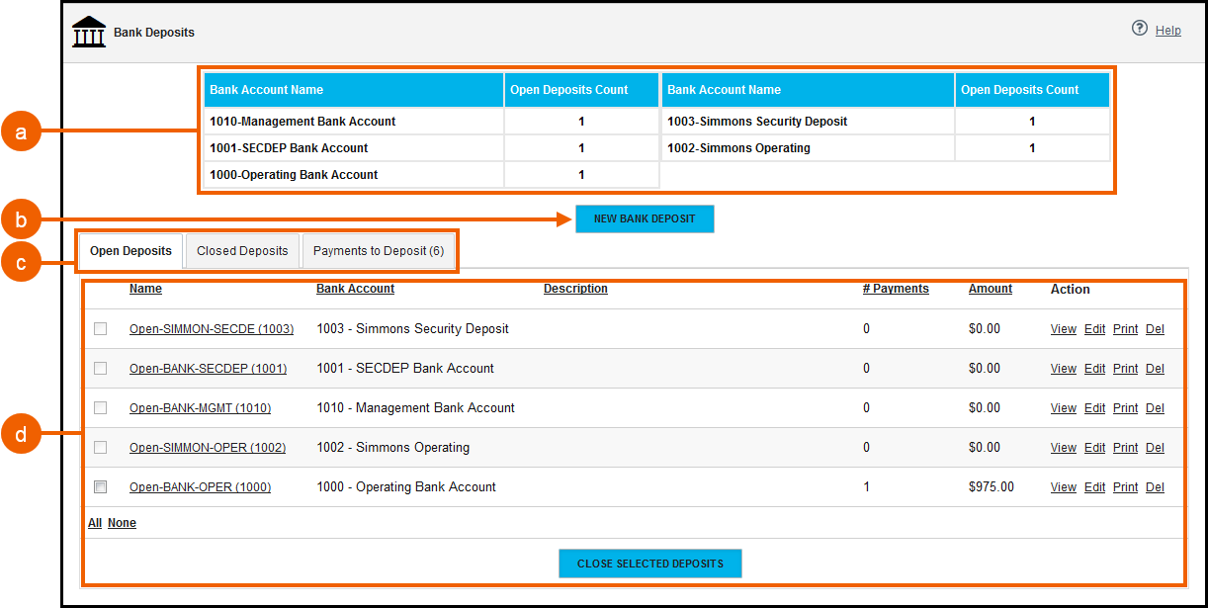Viewport: 1208px width, 608px height.
Task: Open the Help link
Action: (x=1167, y=31)
